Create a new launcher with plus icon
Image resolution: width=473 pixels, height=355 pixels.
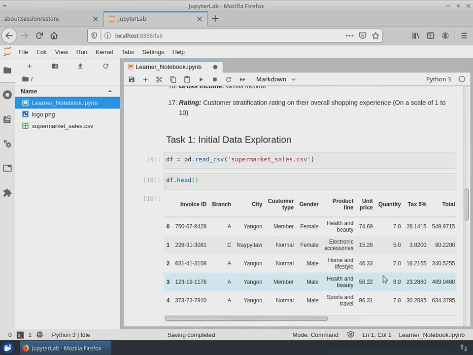(x=29, y=66)
